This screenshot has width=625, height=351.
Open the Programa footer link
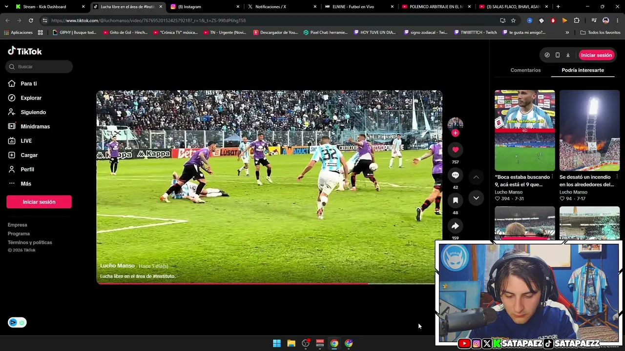point(19,234)
